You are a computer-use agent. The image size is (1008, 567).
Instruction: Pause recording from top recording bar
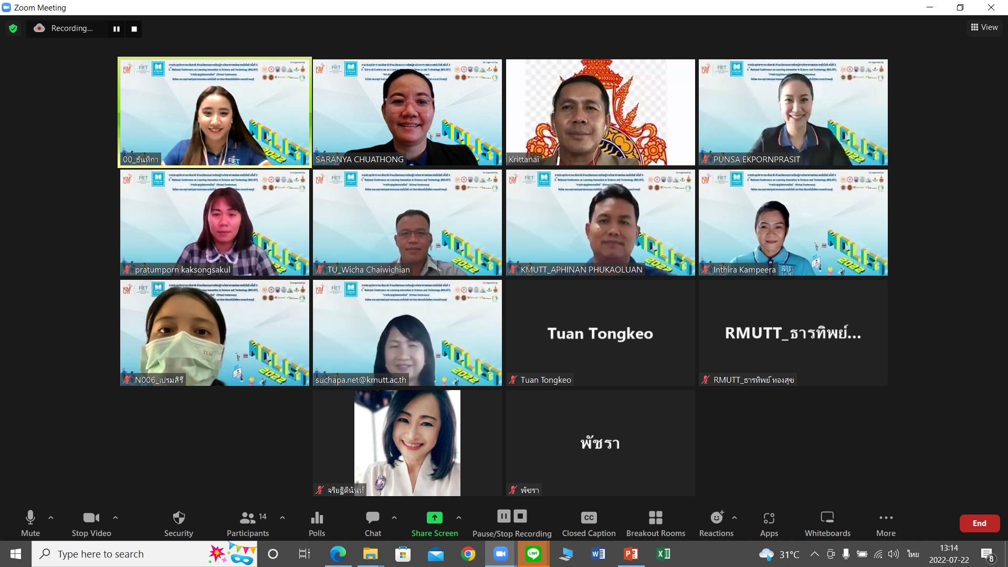tap(117, 29)
